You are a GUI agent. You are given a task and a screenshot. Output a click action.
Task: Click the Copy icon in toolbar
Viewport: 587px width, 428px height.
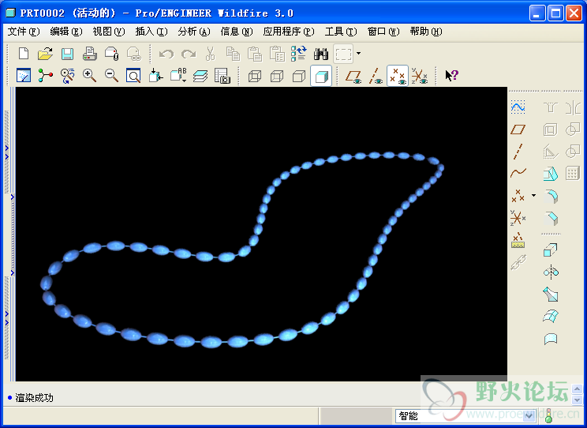233,54
